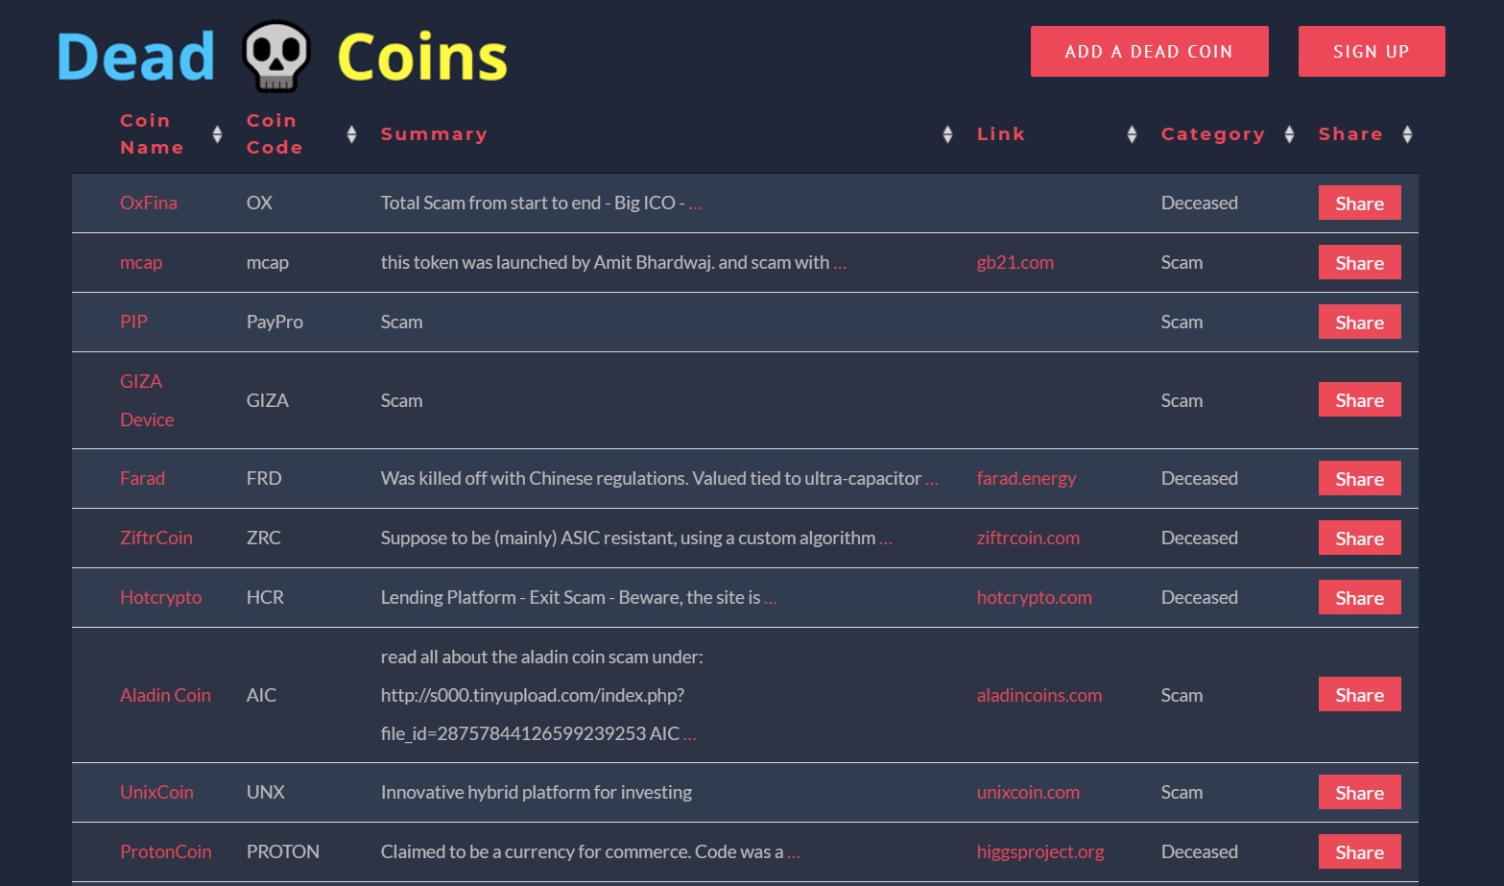This screenshot has width=1504, height=886.
Task: Open the ProtonCoin detail page
Action: (165, 851)
